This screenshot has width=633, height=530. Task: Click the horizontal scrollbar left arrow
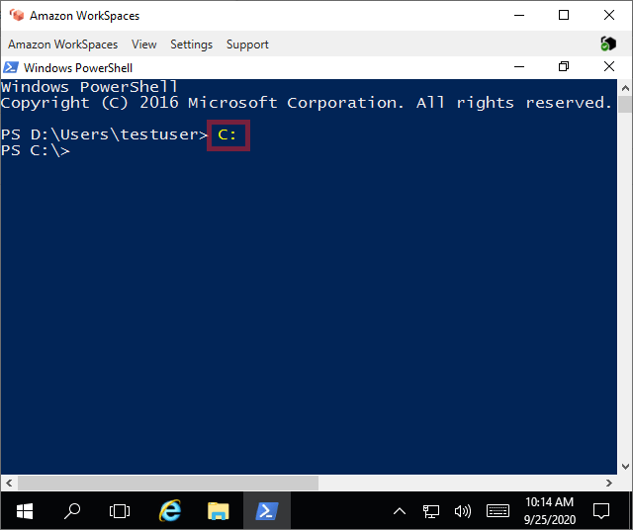[x=9, y=483]
